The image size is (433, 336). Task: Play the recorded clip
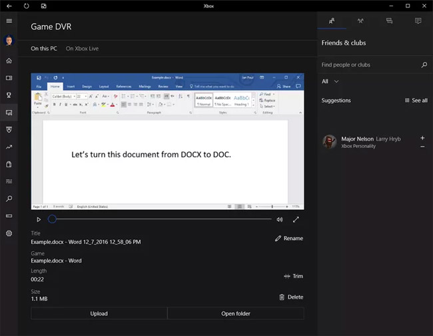tap(39, 219)
